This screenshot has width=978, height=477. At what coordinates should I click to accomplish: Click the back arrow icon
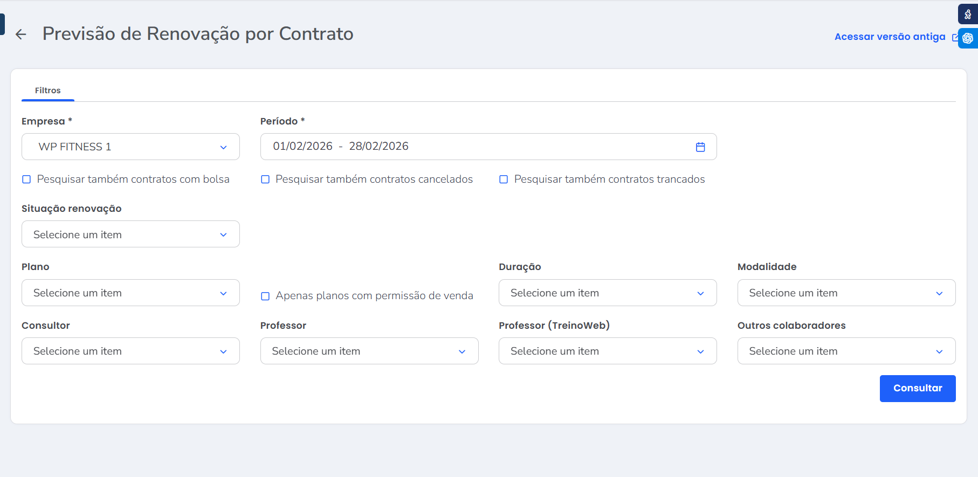coord(21,34)
